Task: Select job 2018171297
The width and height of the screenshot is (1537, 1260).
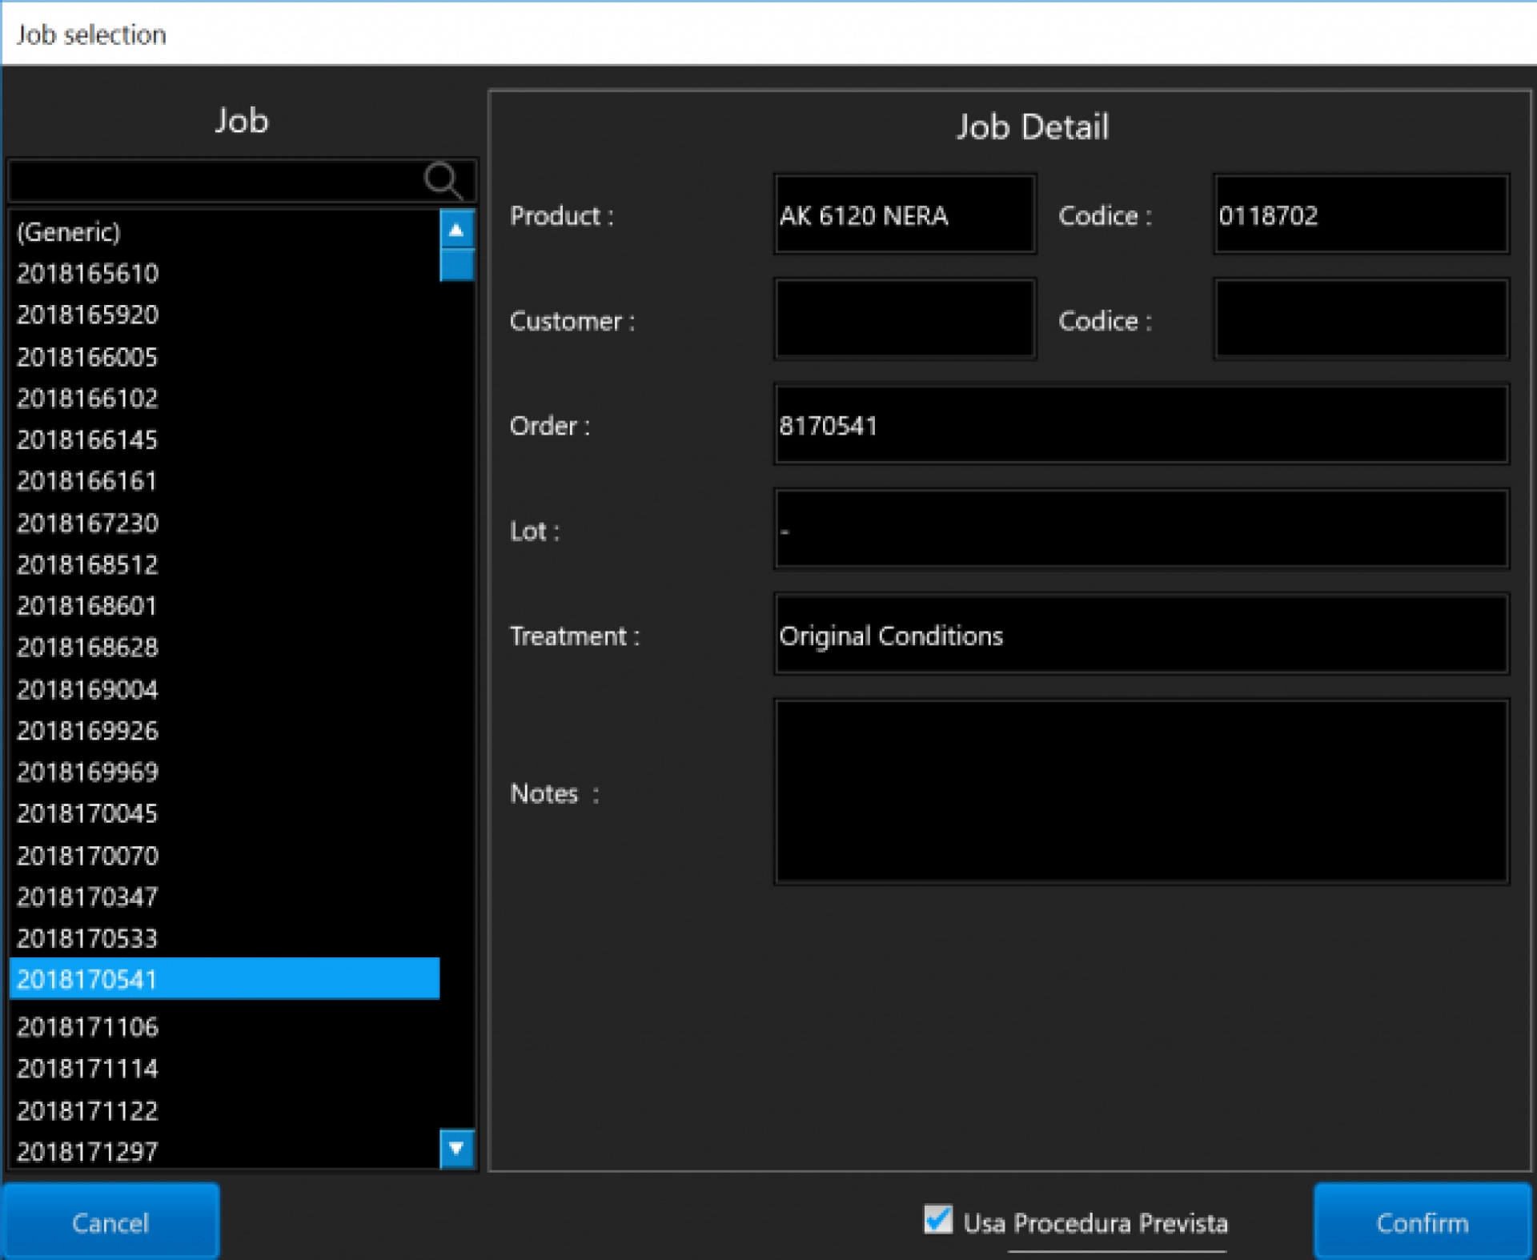Action: (87, 1151)
